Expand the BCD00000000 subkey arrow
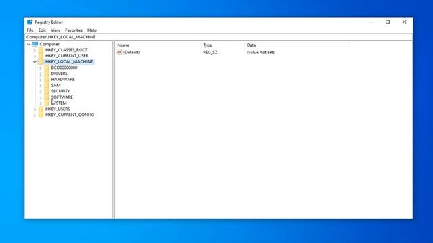The image size is (433, 243). tap(41, 67)
